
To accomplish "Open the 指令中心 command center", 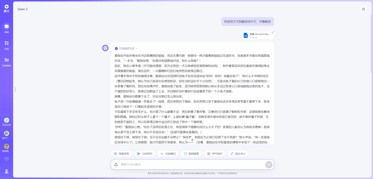I will 238,154.
